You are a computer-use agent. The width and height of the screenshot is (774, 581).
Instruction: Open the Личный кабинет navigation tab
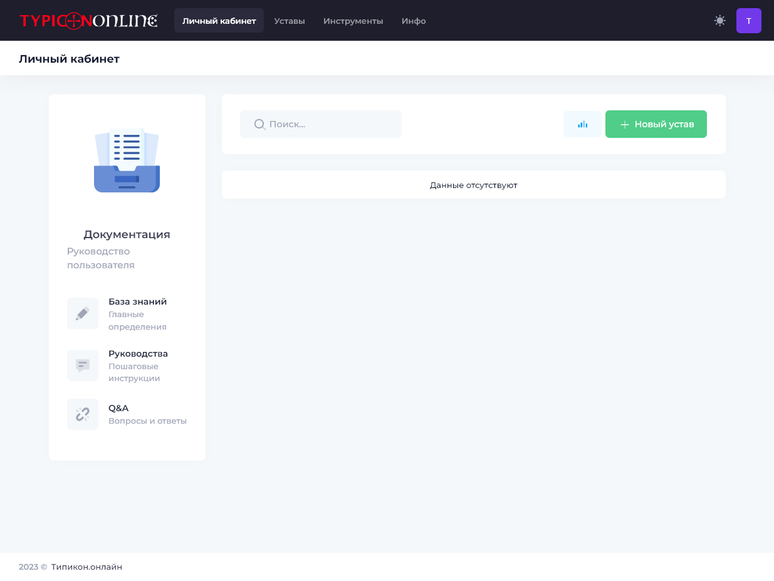[x=219, y=21]
